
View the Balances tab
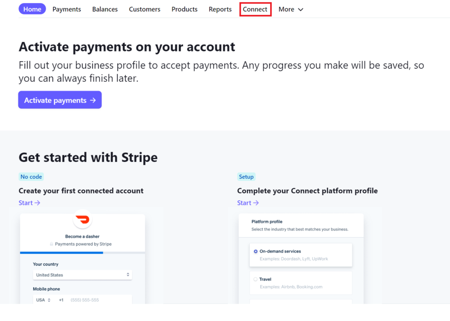tap(105, 9)
